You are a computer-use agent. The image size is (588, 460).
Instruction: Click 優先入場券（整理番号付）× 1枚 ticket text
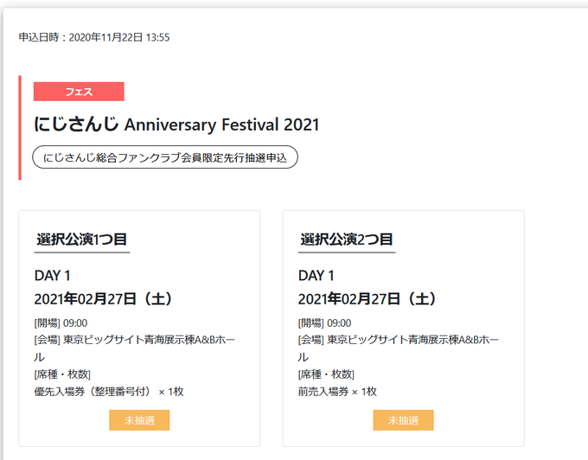(x=109, y=392)
